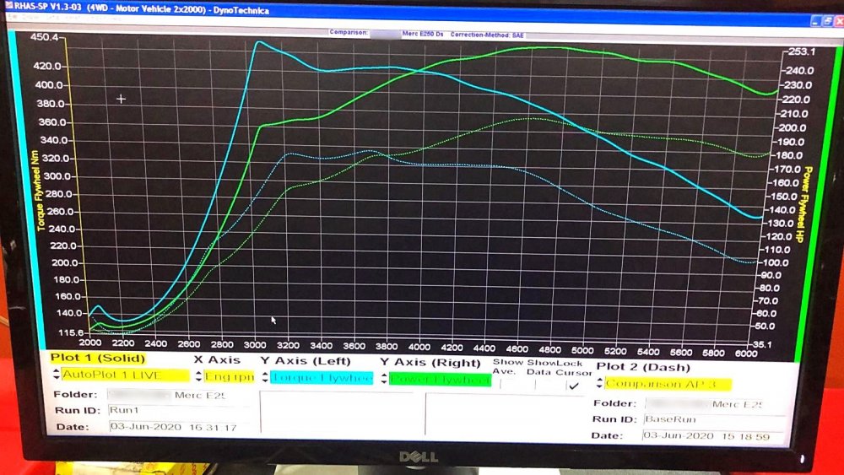Click the white crosshair marker on the graph
This screenshot has height=475, width=844.
(x=121, y=99)
